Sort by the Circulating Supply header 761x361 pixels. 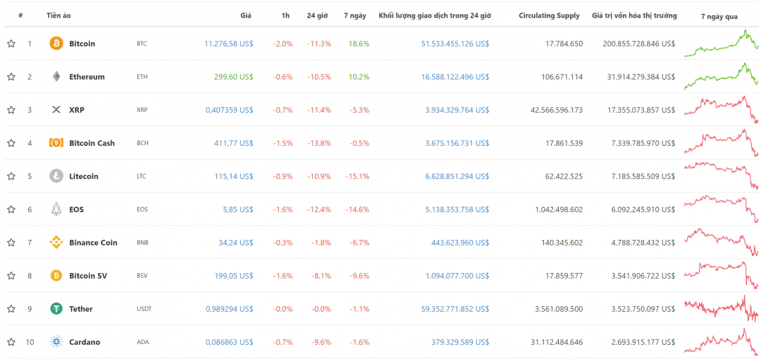[549, 15]
